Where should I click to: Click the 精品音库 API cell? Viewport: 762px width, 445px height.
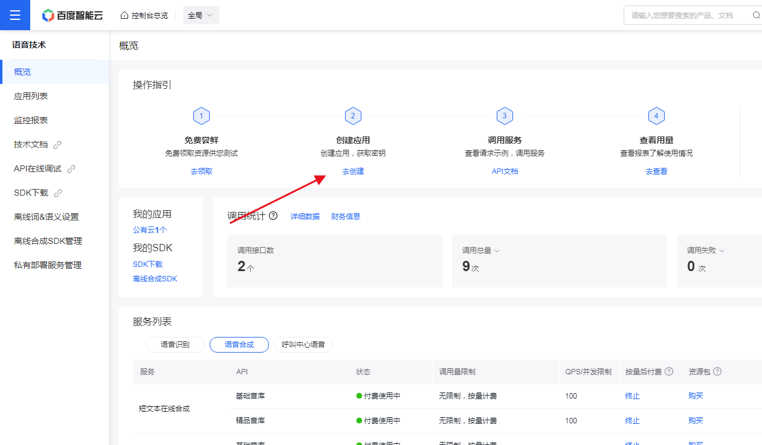(x=250, y=420)
